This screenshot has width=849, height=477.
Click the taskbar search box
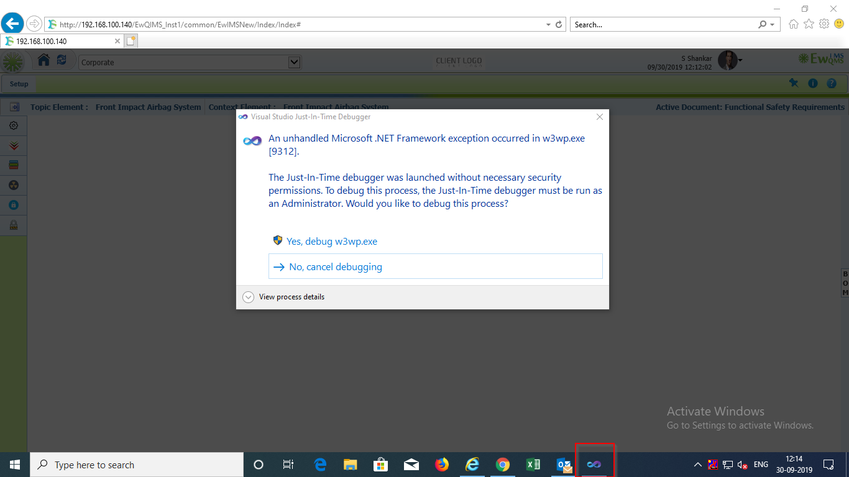coord(137,465)
